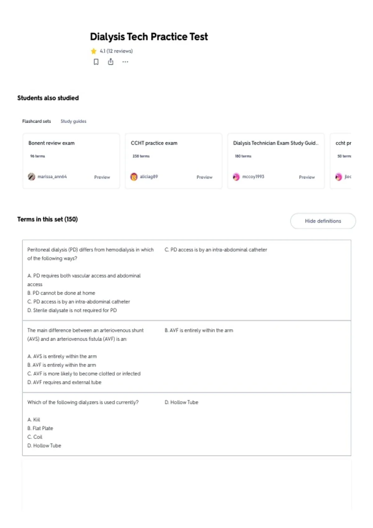
Task: Switch to the Study guides tab
Action: (x=73, y=121)
